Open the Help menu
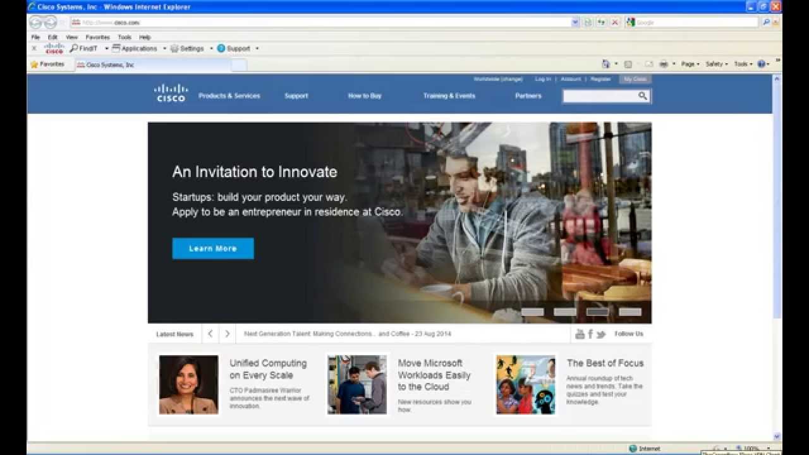Screen dimensions: 809x455 click(145, 37)
